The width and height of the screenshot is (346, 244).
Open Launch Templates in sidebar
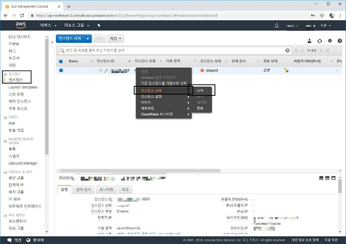click(x=23, y=87)
